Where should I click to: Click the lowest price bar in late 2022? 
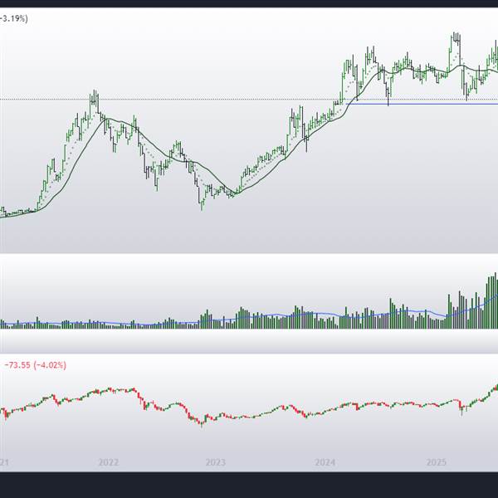[x=202, y=202]
